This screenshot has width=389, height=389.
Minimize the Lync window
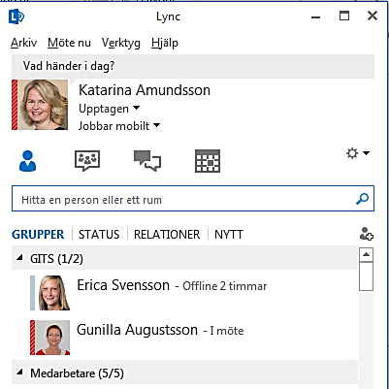(315, 16)
